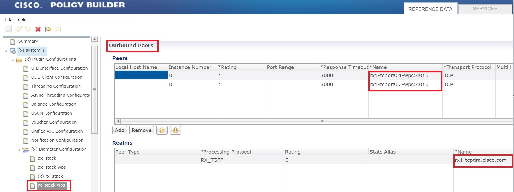Click the Save disk icon in toolbar
Viewport: 514px width, 192px height.
(x=9, y=29)
